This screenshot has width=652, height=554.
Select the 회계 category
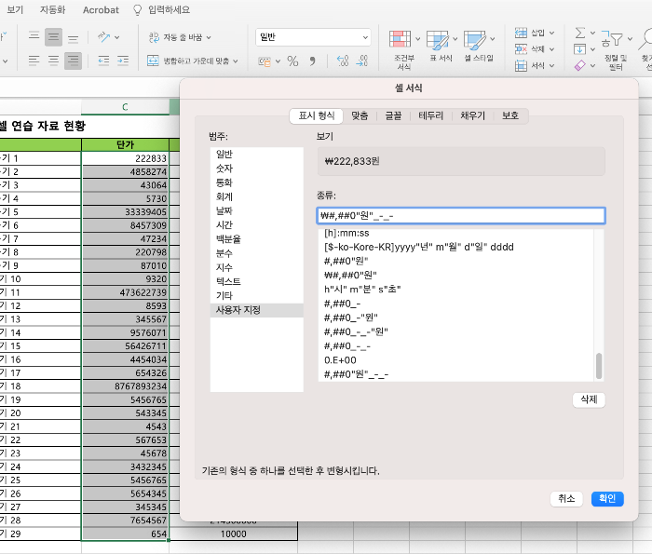pyautogui.click(x=256, y=196)
